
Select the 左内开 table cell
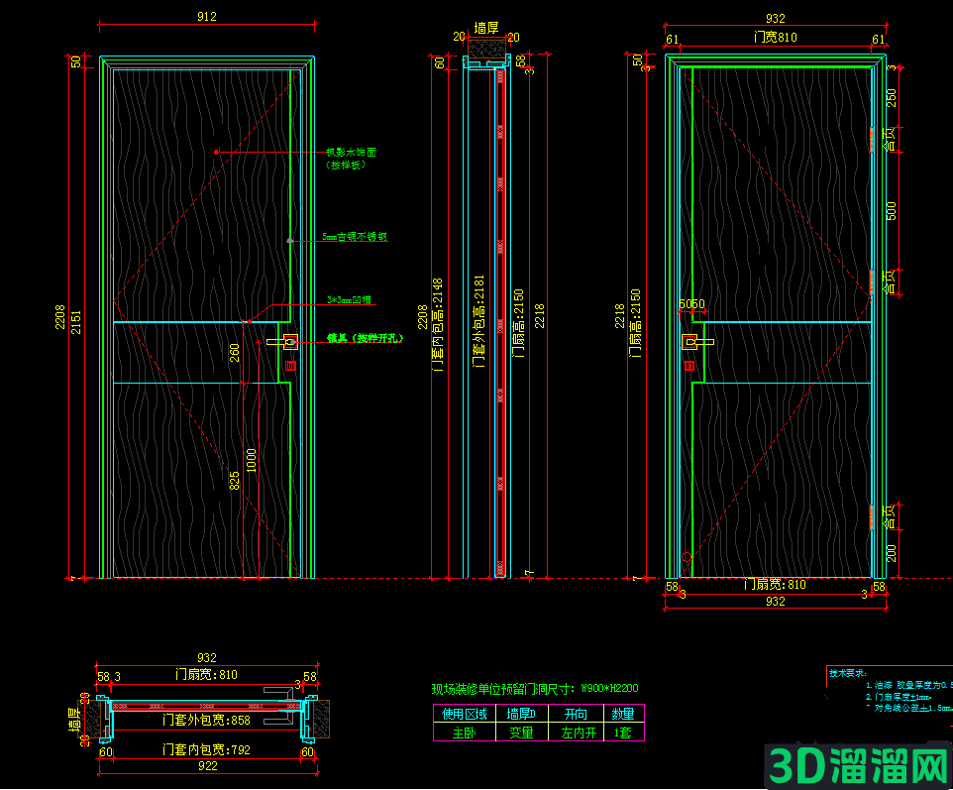(x=577, y=733)
